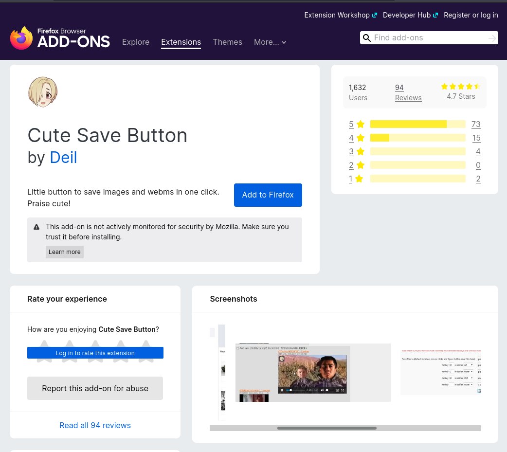Open author Deil's profile link
This screenshot has height=452, width=507.
click(63, 158)
